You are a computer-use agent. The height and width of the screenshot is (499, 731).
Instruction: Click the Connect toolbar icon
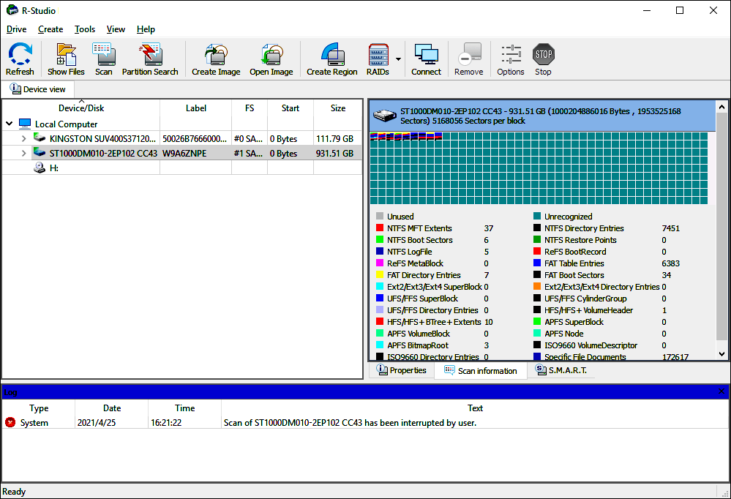(x=425, y=59)
